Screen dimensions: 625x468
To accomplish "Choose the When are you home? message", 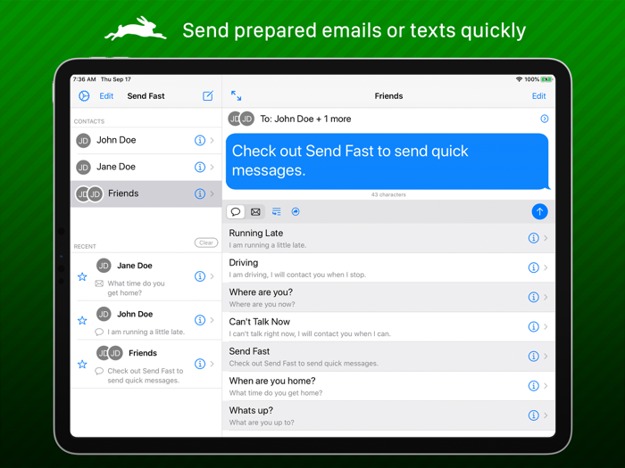I will [x=388, y=386].
